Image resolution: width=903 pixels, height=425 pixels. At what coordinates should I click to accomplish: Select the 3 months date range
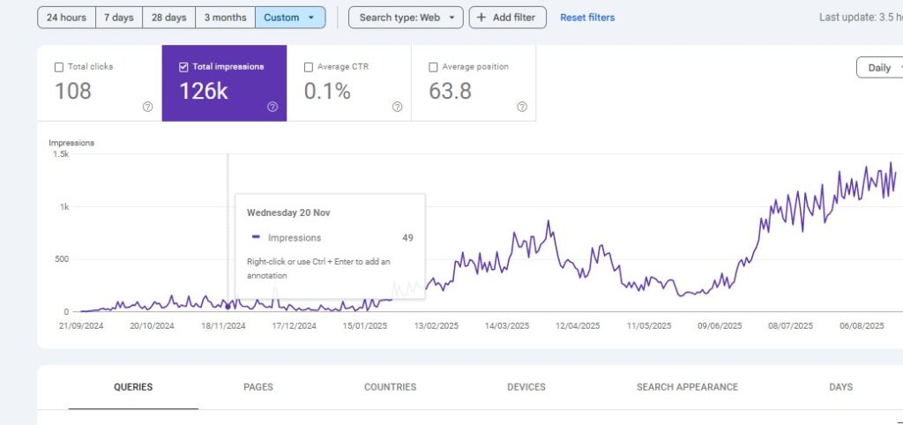pos(225,18)
